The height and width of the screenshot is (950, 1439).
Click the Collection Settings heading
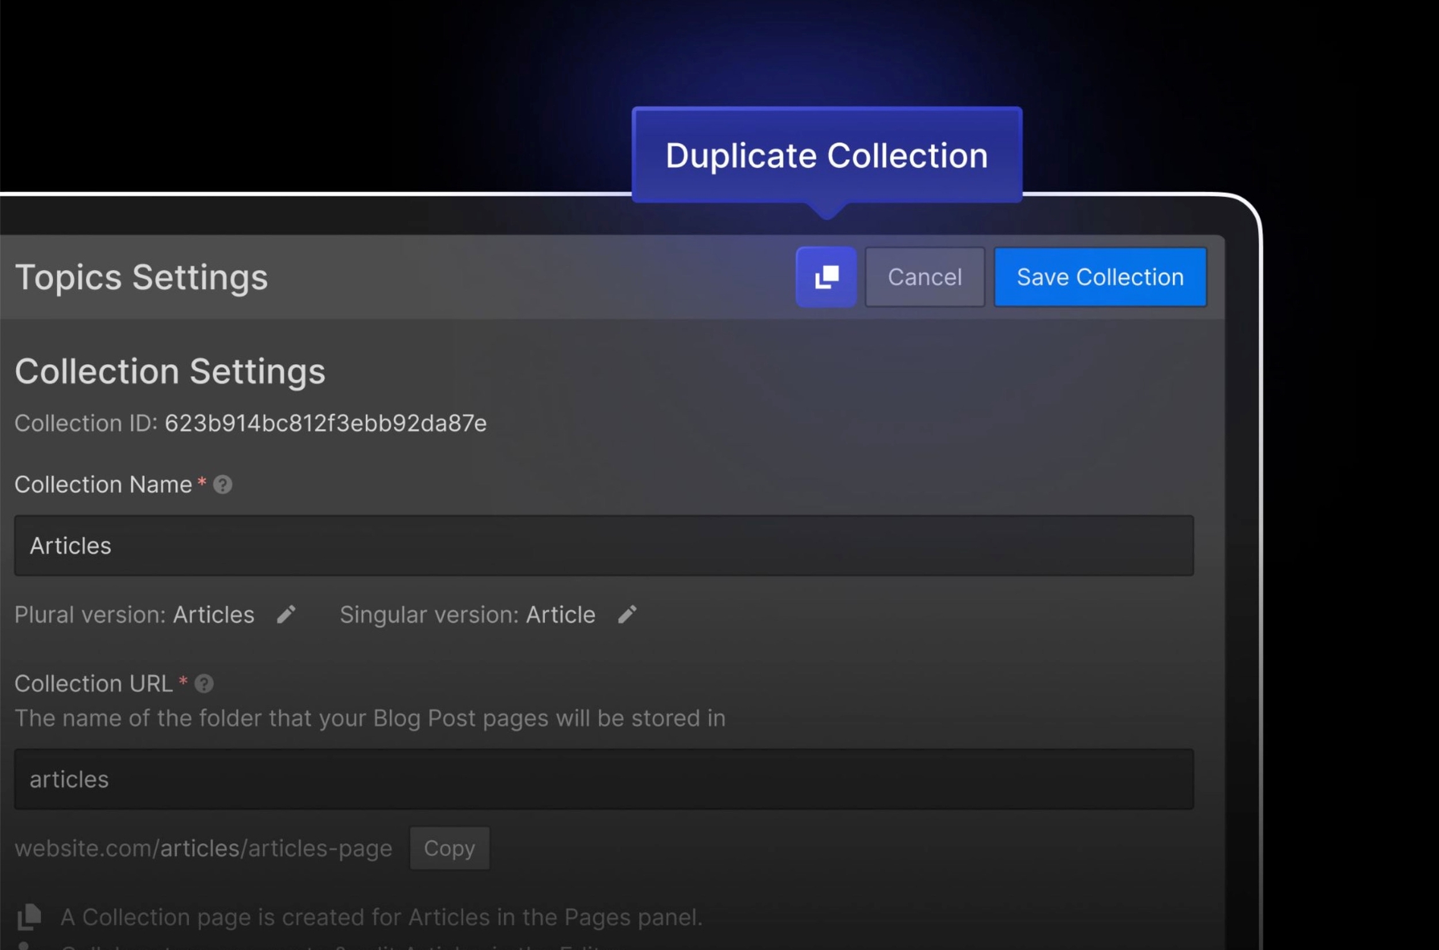coord(170,372)
